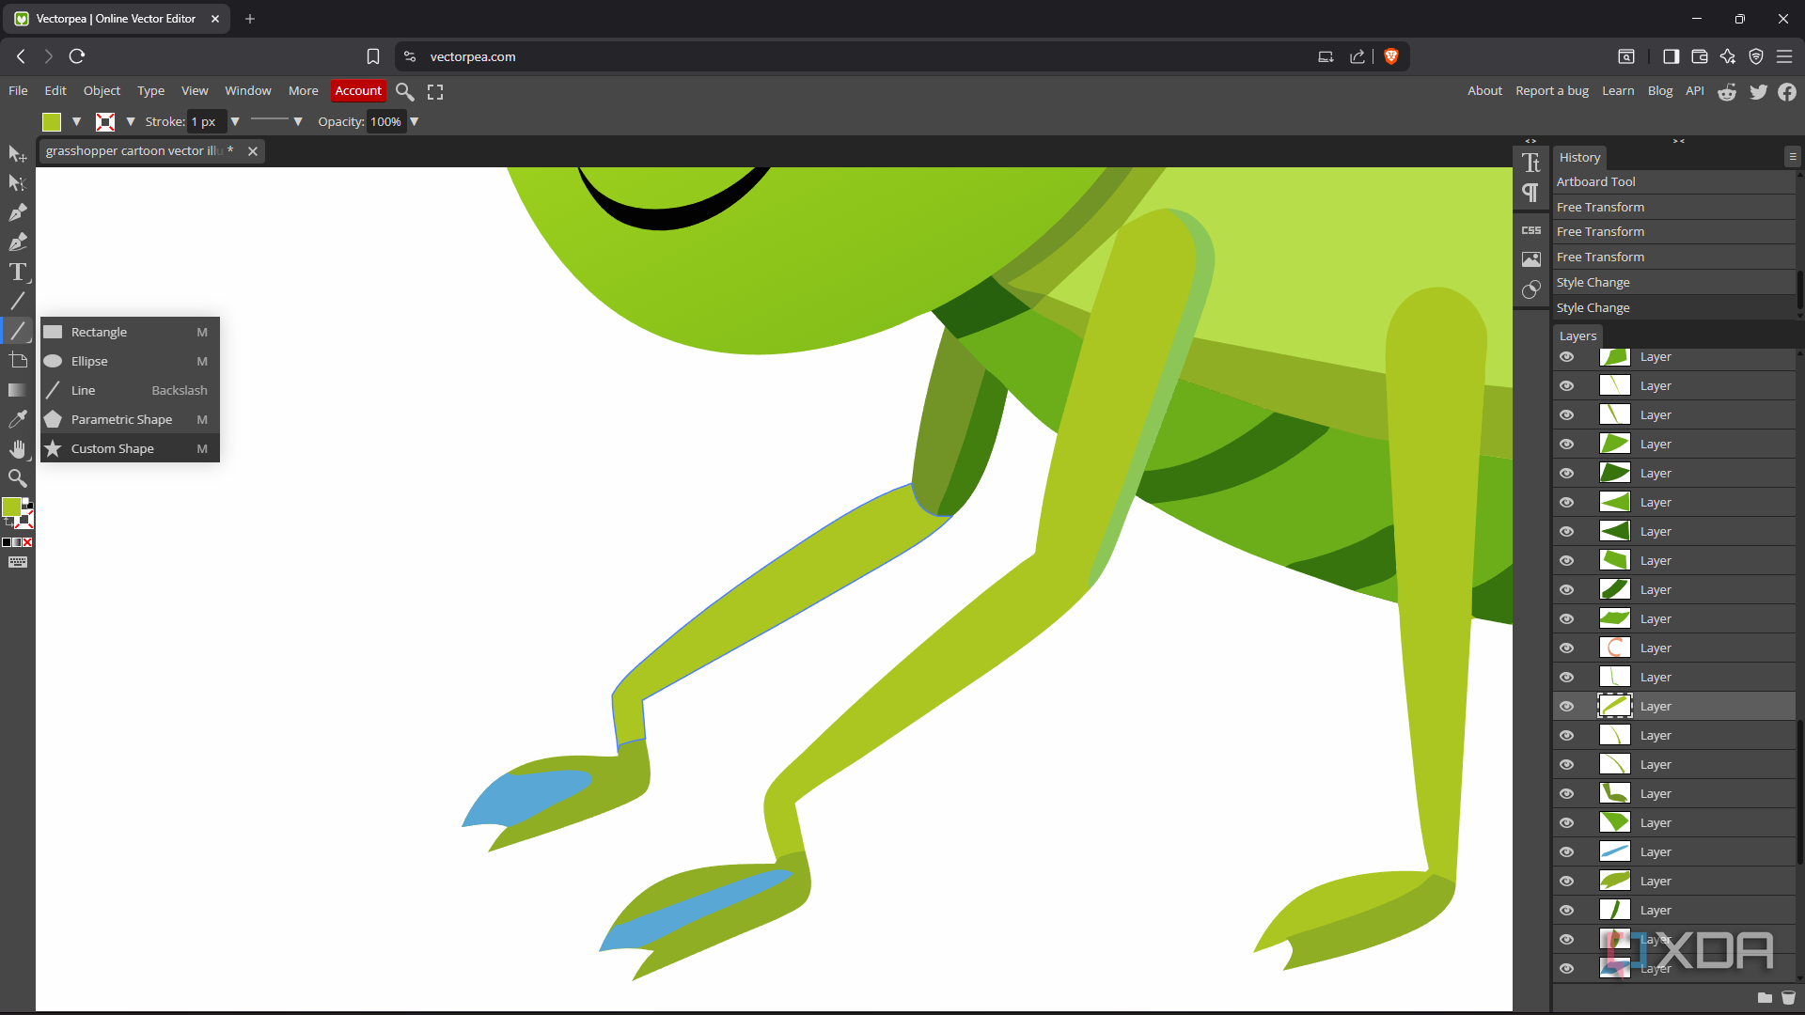Select the Direct Select arrow tool
1805x1015 pixels.
pyautogui.click(x=17, y=182)
